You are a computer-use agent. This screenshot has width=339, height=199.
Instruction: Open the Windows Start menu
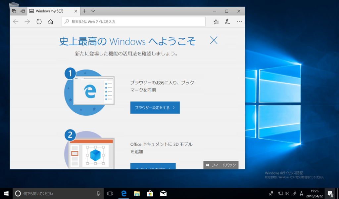click(6, 194)
